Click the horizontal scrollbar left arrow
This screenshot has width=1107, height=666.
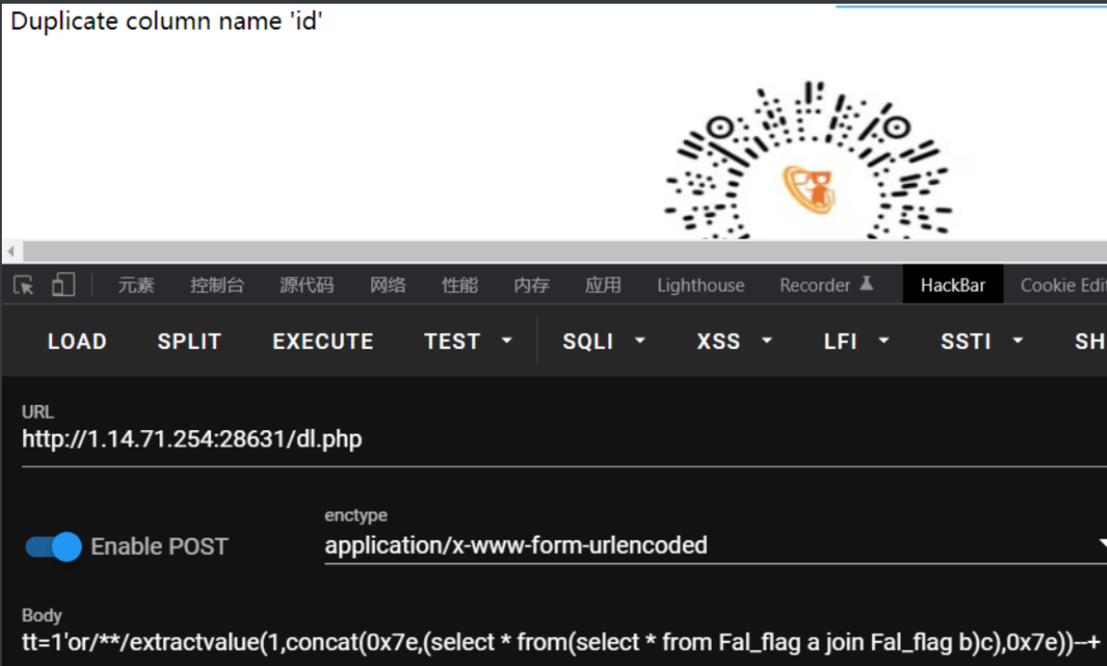click(x=10, y=252)
